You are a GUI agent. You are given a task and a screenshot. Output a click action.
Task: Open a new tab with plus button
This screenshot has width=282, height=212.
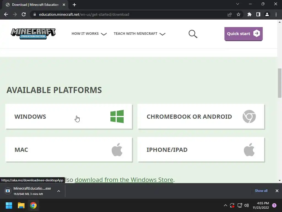pyautogui.click(x=74, y=5)
